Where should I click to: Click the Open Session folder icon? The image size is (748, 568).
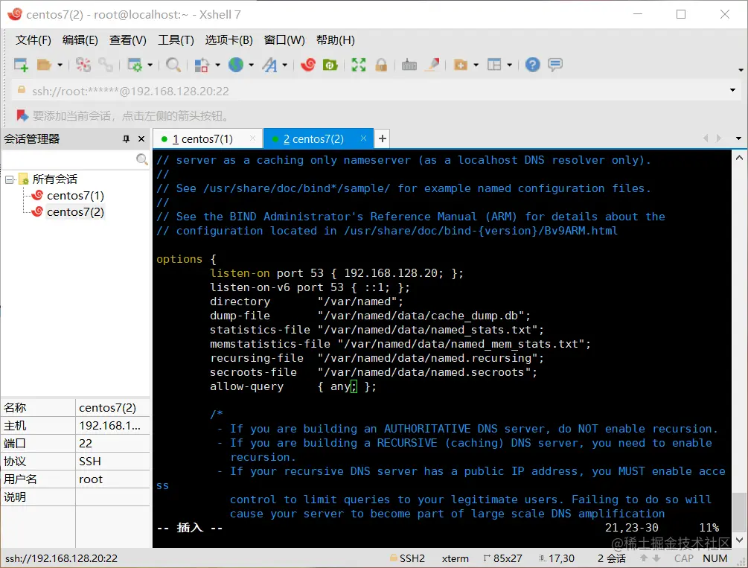pyautogui.click(x=45, y=65)
